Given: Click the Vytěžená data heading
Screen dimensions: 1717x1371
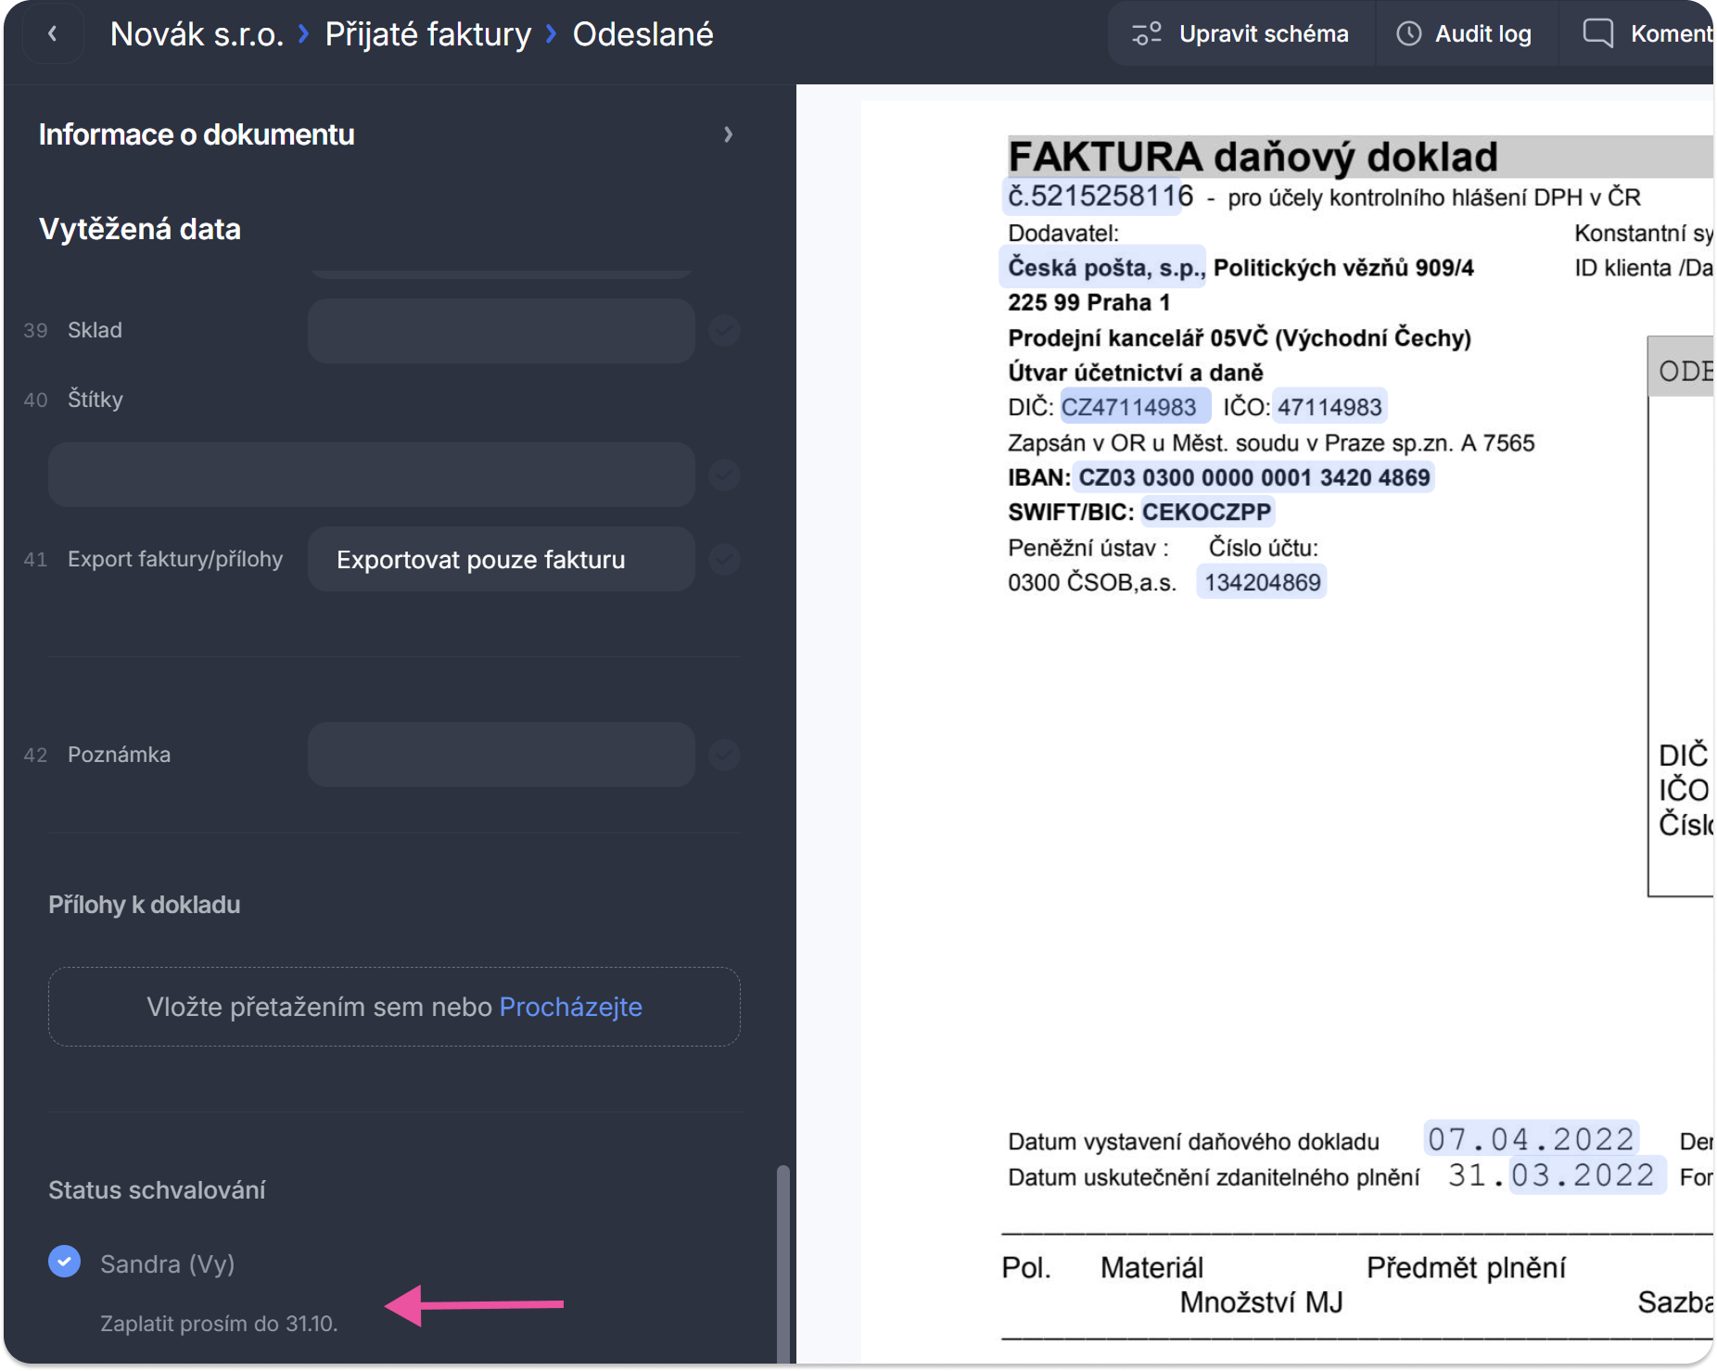Looking at the screenshot, I should tap(140, 229).
